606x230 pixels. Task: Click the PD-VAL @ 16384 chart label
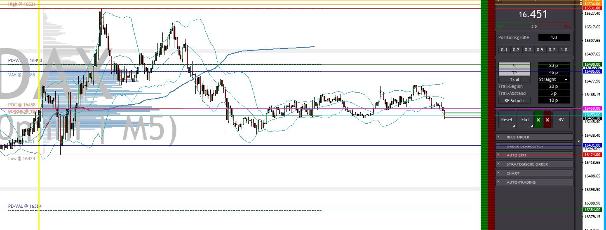click(x=25, y=206)
